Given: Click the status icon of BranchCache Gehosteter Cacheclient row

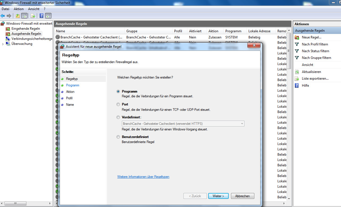Looking at the screenshot, I should [x=58, y=37].
